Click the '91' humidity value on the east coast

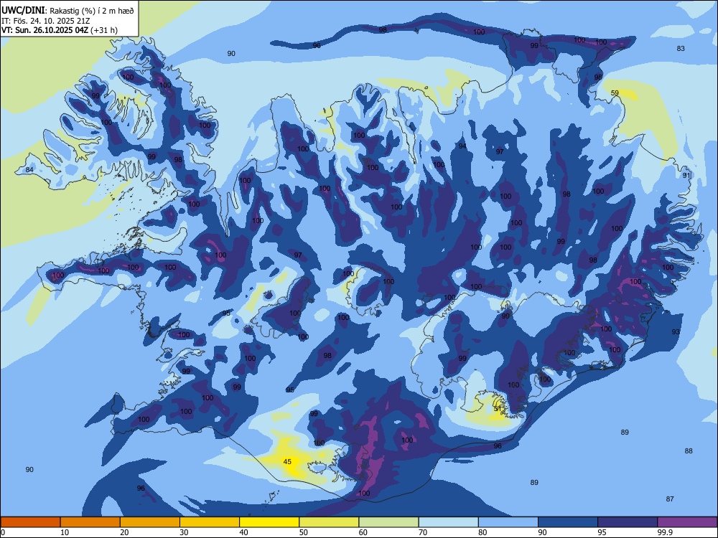coord(686,175)
